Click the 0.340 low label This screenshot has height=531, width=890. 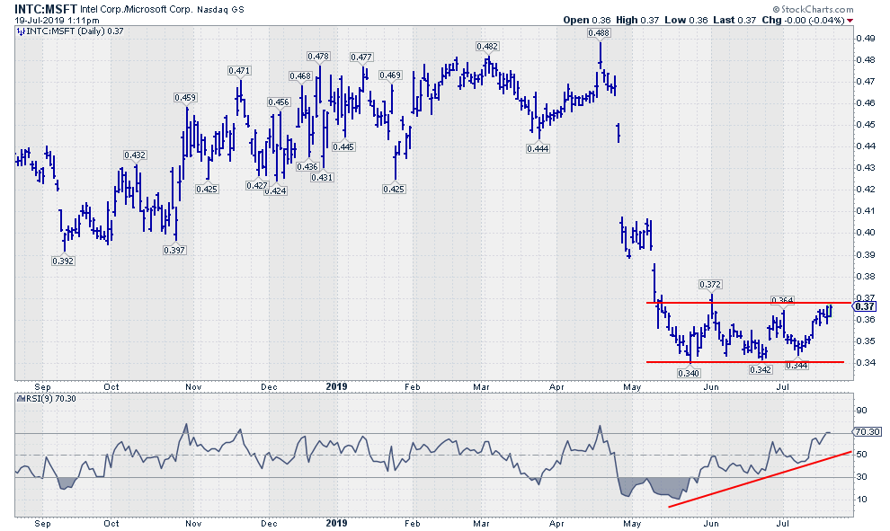(x=689, y=373)
